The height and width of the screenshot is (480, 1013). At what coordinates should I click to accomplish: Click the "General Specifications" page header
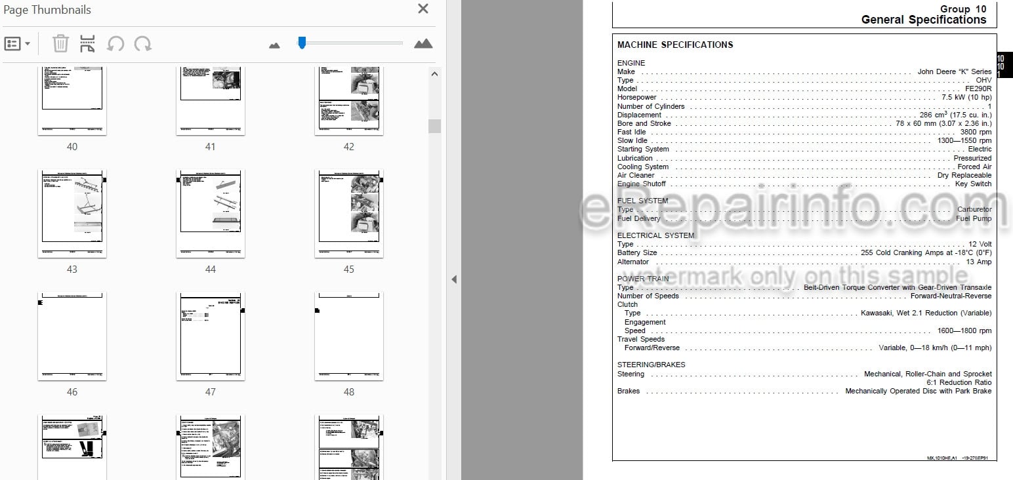coord(924,20)
